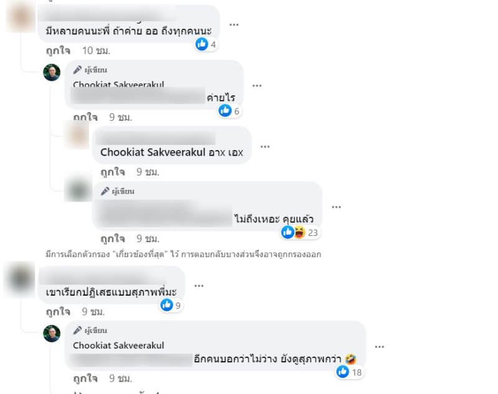Open three-dot menu beside 'อาx เอx' reply
This screenshot has width=498, height=394.
click(x=265, y=147)
